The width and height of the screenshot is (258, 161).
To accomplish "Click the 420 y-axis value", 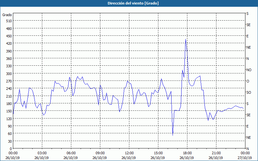I will 9,43.
